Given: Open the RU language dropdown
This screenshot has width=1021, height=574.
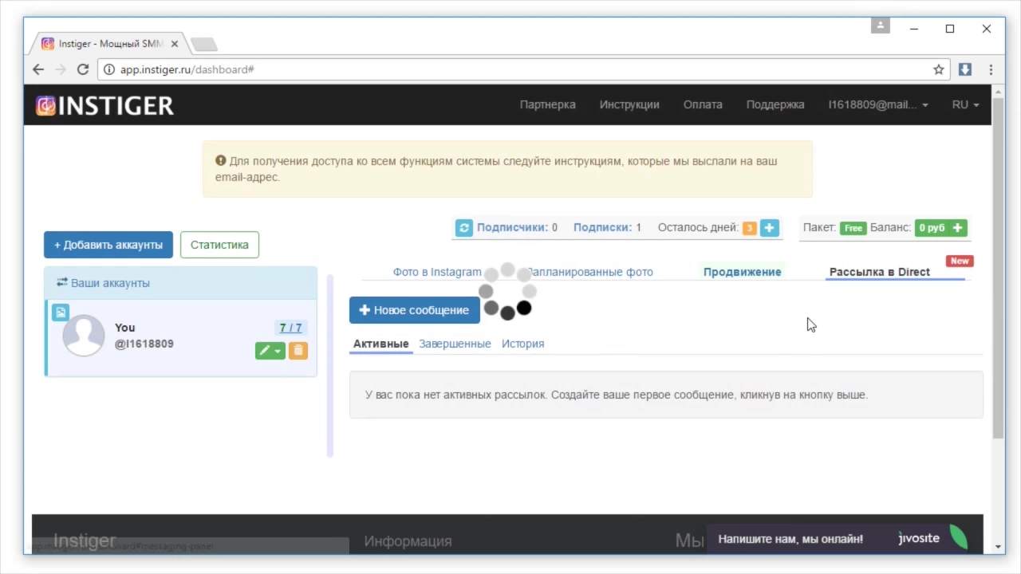Looking at the screenshot, I should [x=965, y=104].
